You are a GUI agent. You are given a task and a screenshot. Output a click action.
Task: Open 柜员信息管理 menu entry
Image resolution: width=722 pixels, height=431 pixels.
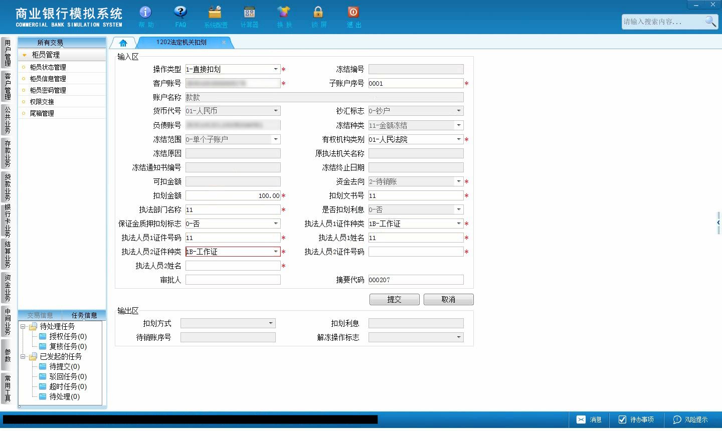[x=48, y=79]
